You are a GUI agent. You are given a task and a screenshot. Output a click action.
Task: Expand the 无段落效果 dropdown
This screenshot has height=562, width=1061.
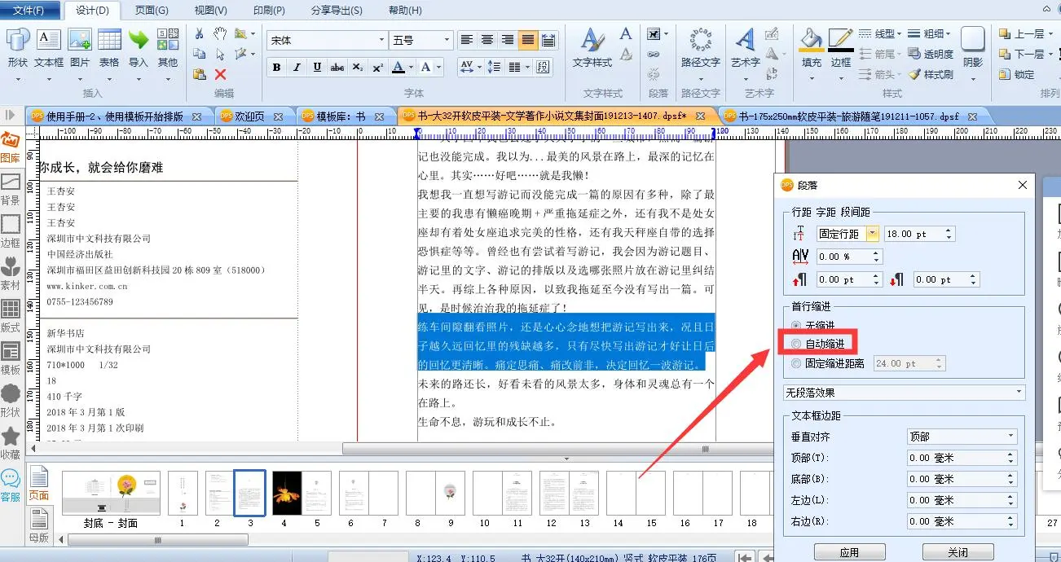[x=904, y=393]
